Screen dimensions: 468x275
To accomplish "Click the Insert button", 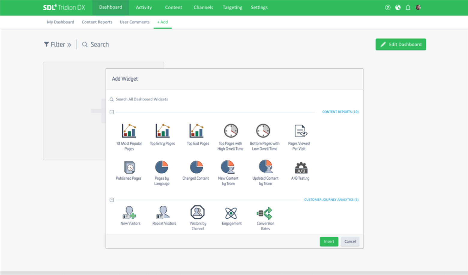I will (329, 241).
